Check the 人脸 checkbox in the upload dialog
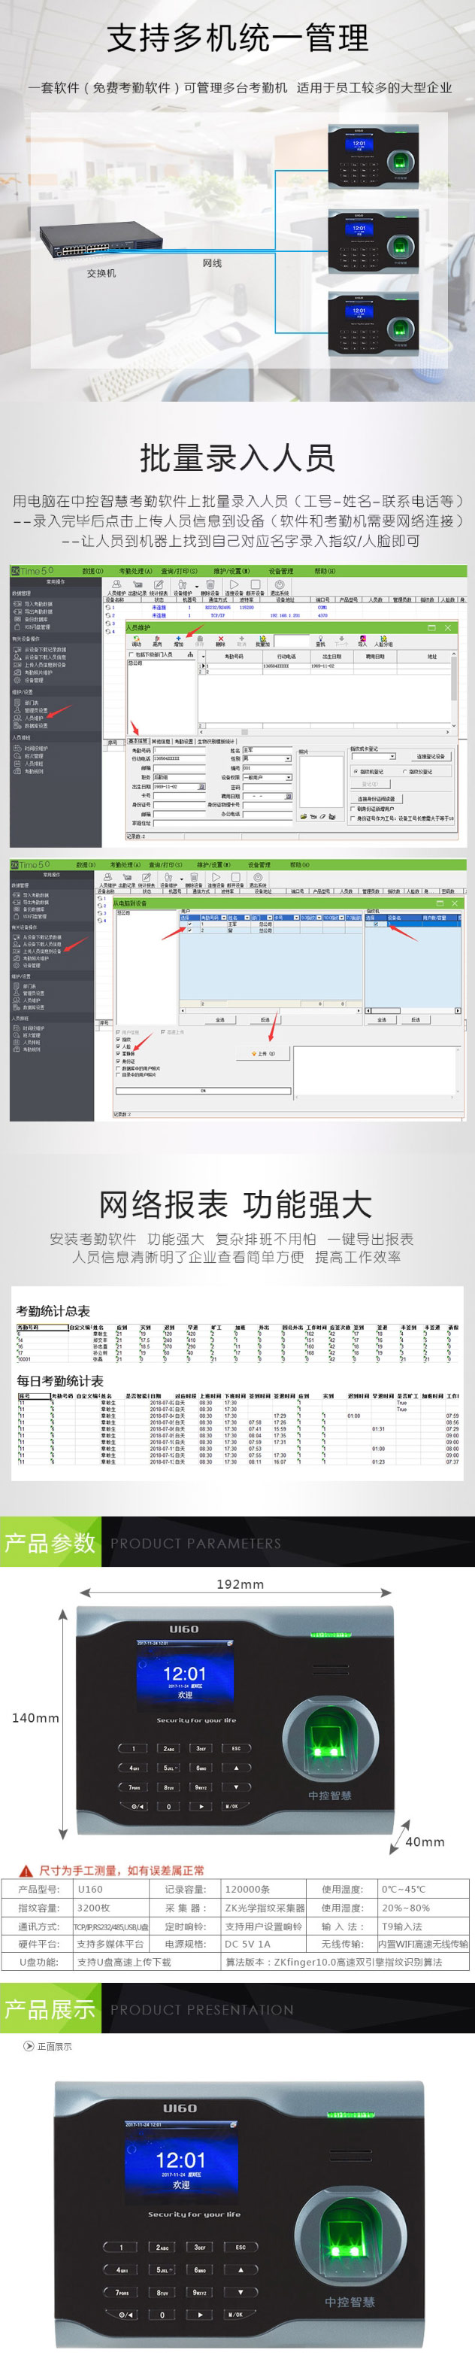 (118, 1046)
